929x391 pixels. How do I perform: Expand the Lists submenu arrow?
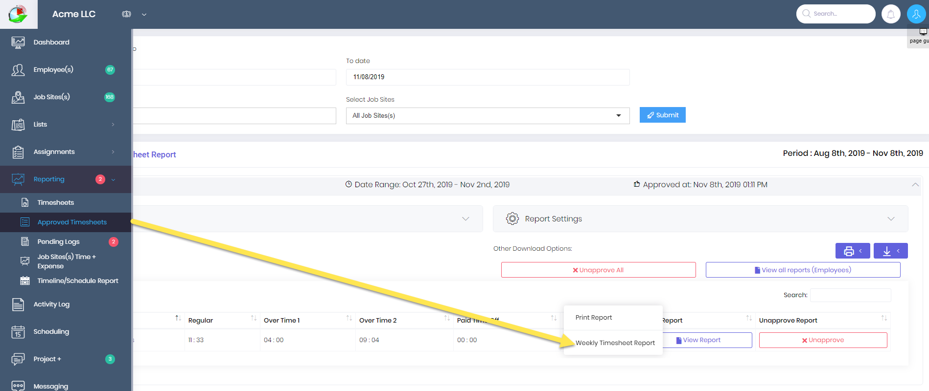(x=113, y=125)
